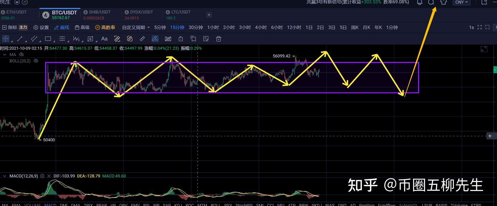Add a new symbol tab
This screenshot has height=206, width=497.
(209, 15)
